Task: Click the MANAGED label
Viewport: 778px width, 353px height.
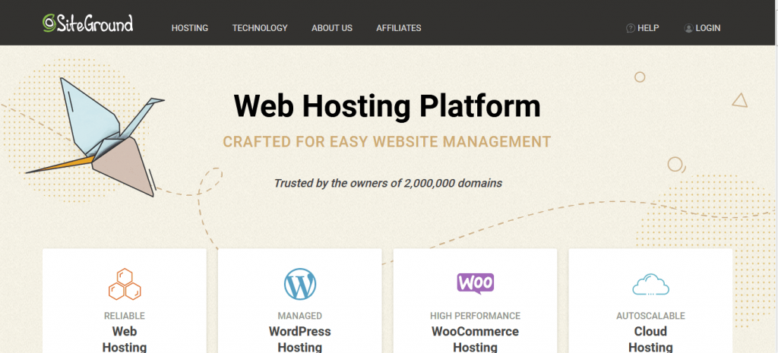Action: pos(299,316)
